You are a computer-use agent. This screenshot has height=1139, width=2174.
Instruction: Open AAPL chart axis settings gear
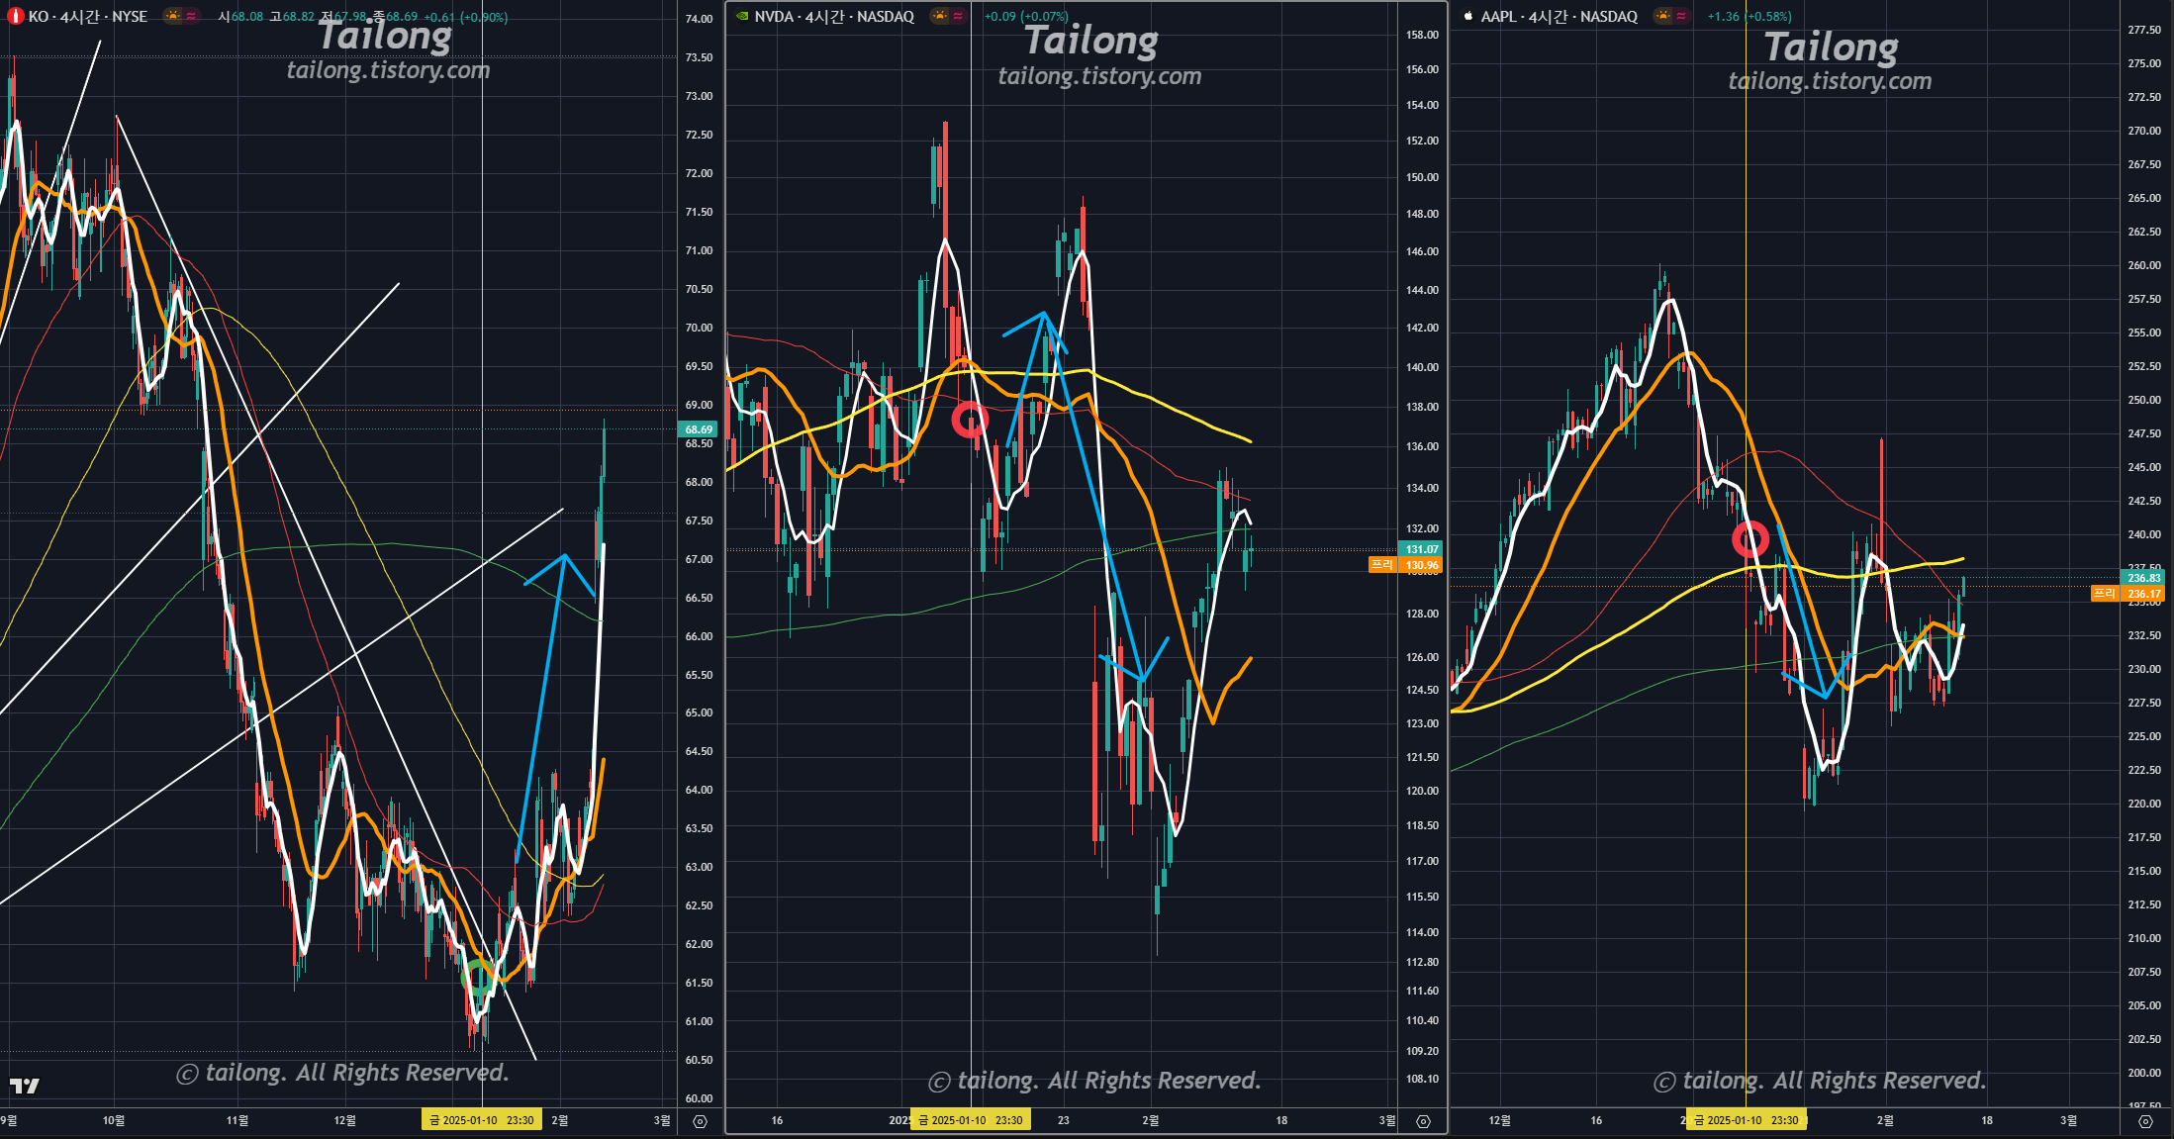tap(2145, 1121)
